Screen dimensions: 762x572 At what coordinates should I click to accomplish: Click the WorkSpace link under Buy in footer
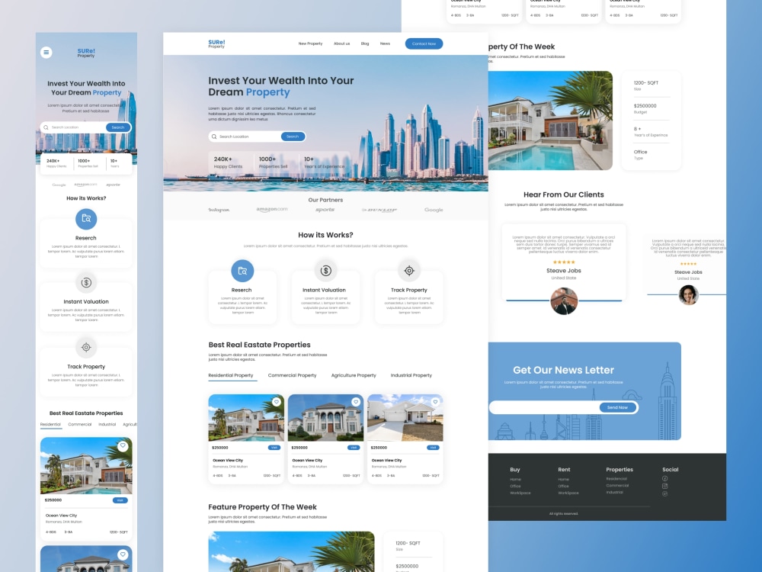click(x=520, y=493)
